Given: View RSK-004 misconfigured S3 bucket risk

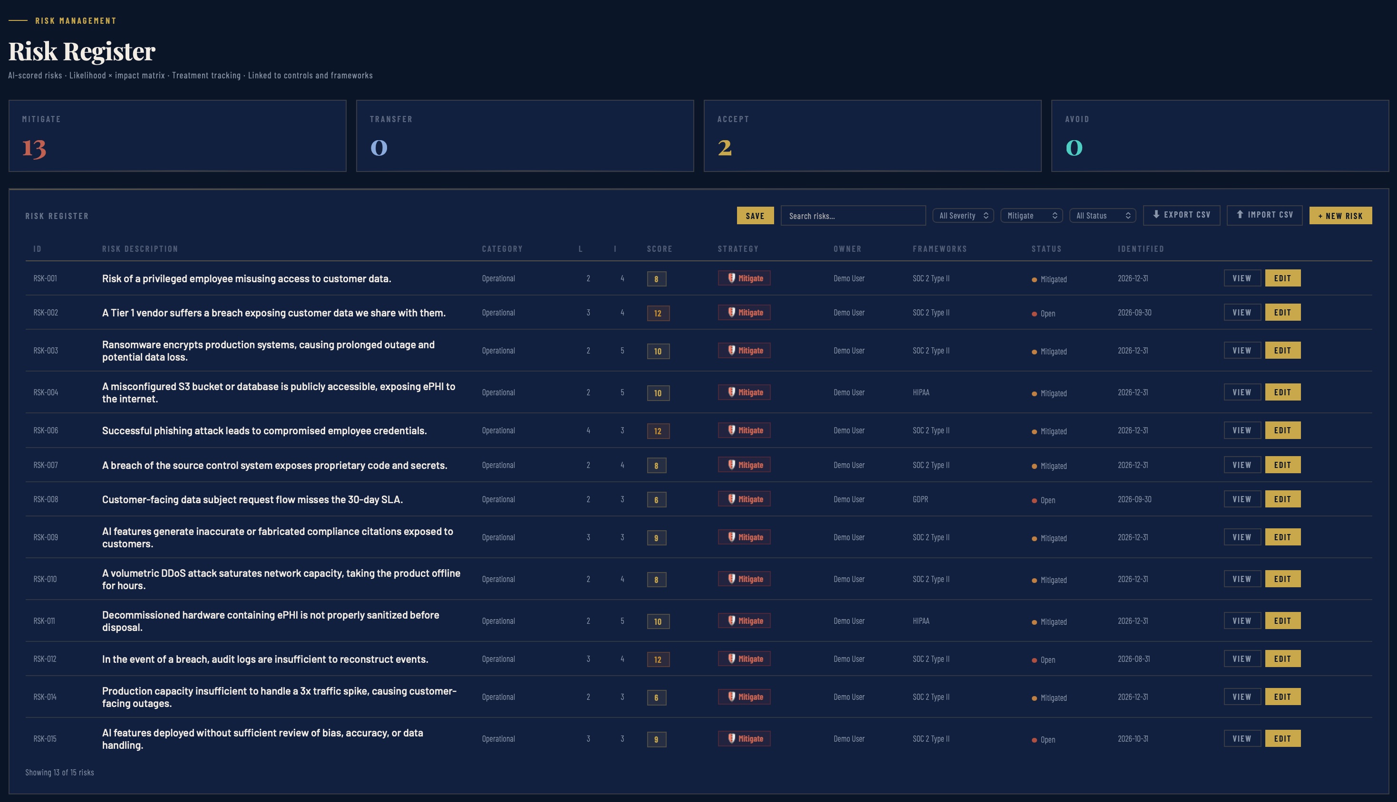Looking at the screenshot, I should pyautogui.click(x=1242, y=392).
